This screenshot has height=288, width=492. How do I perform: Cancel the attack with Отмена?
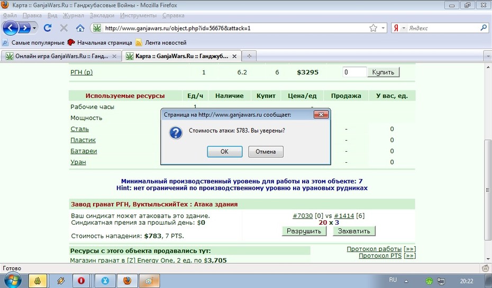click(266, 152)
